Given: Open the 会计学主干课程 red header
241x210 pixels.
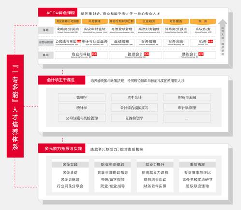Looking at the screenshot, I should [62, 80].
